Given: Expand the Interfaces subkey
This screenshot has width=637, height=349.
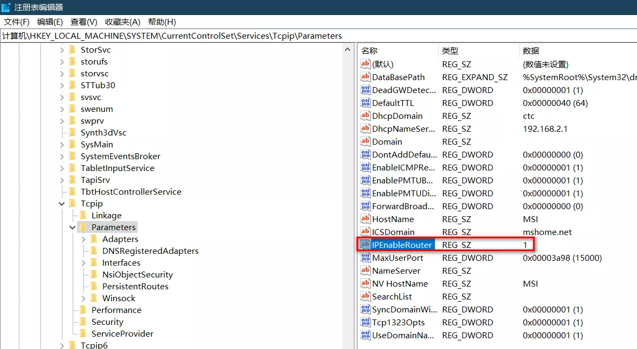Looking at the screenshot, I should point(83,263).
